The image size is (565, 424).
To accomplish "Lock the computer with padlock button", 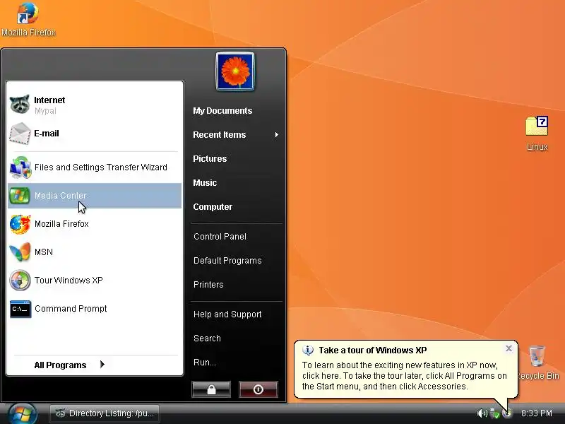I will point(211,389).
